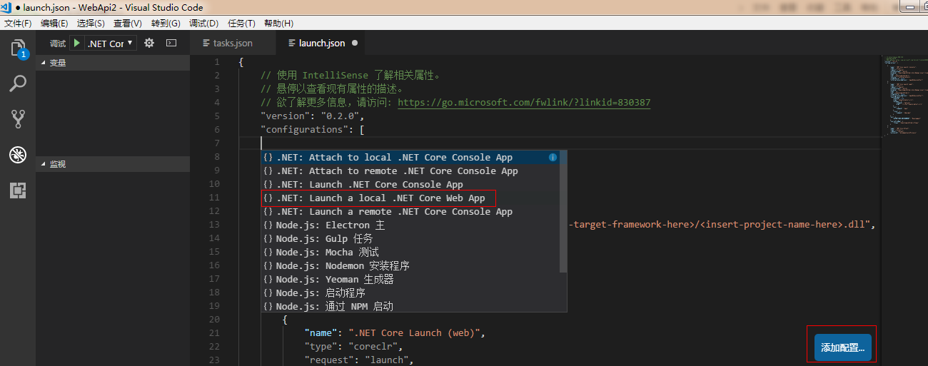928x366 pixels.
Task: Select Attach to local .NET Core Console App
Action: (x=414, y=157)
